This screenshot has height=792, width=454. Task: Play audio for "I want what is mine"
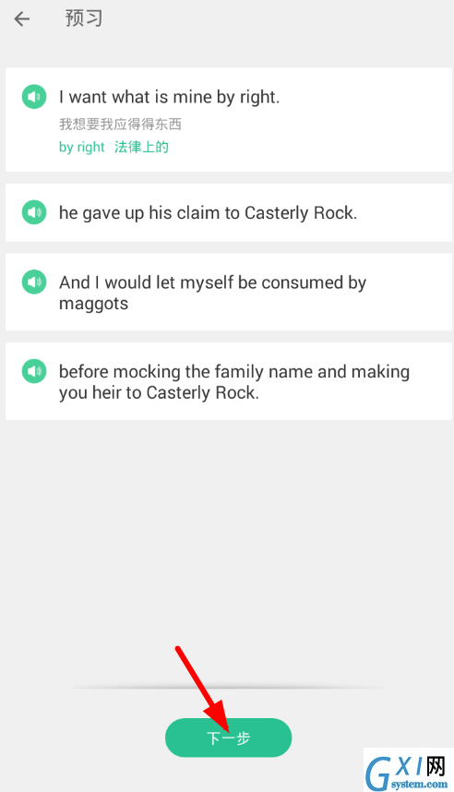[x=34, y=97]
